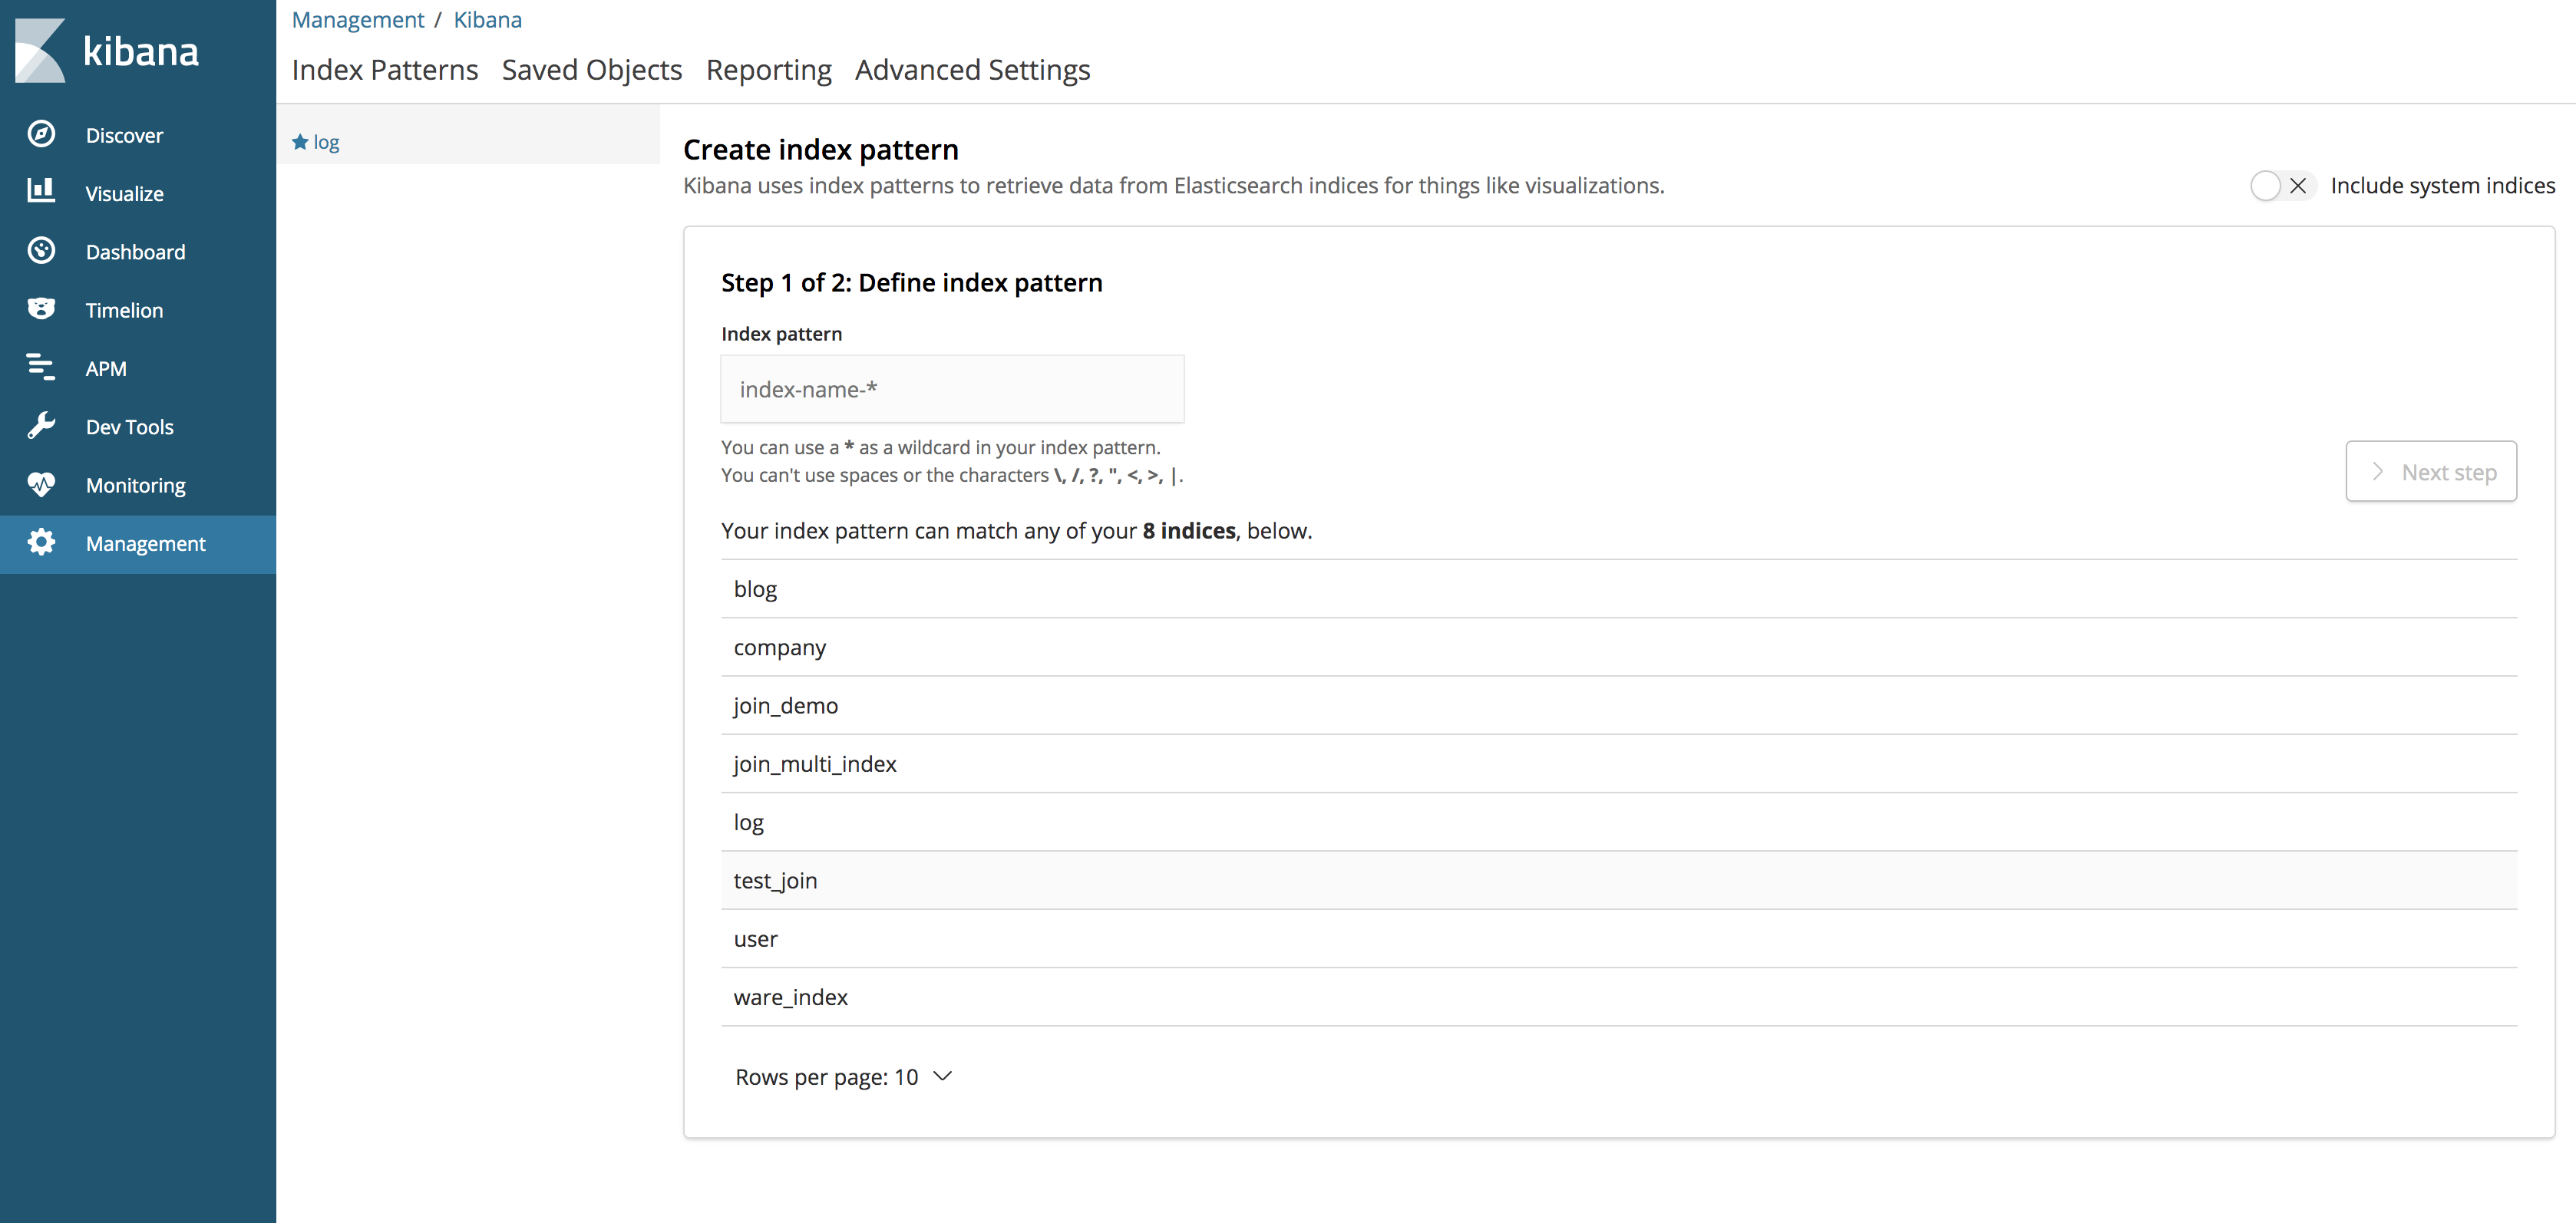Select the test_join index row
The height and width of the screenshot is (1223, 2576).
pyautogui.click(x=1619, y=880)
